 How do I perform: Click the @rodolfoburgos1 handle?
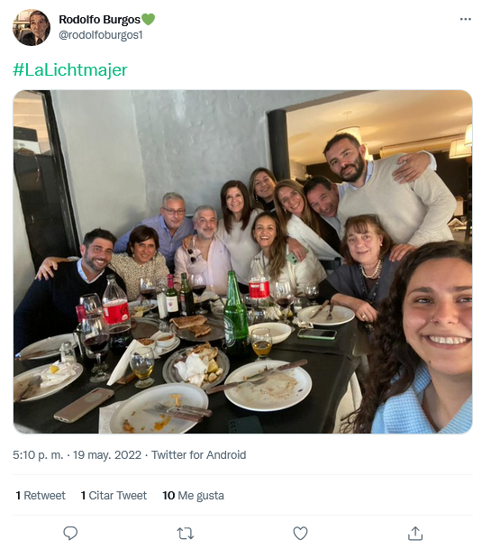101,35
